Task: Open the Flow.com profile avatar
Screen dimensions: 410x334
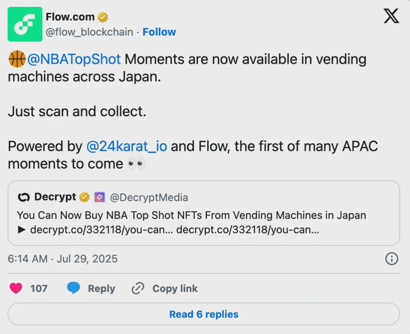Action: click(25, 24)
